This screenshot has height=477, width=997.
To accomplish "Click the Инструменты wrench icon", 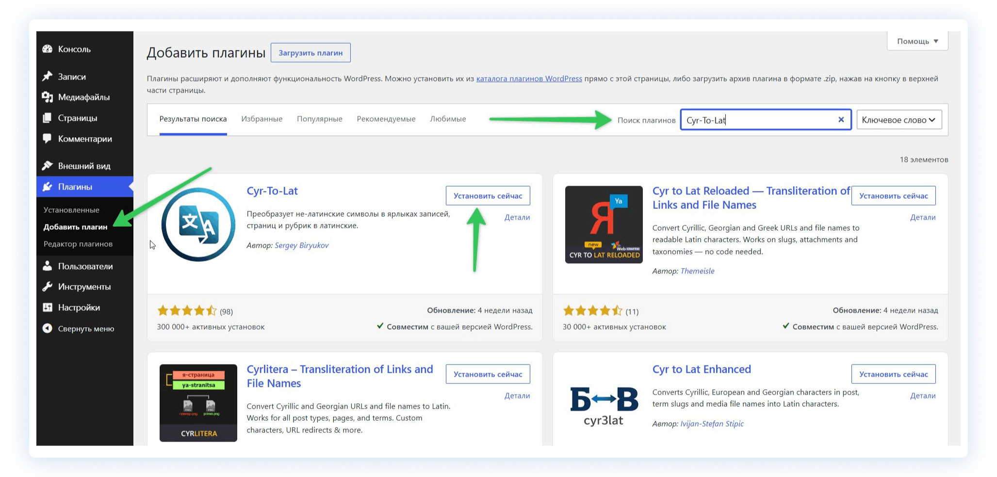I will coord(47,286).
